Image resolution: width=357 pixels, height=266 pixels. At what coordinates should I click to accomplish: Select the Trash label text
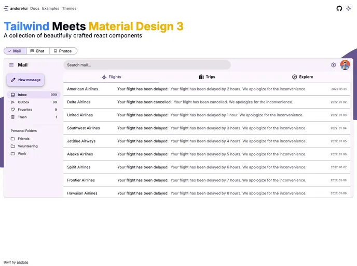coord(22,117)
